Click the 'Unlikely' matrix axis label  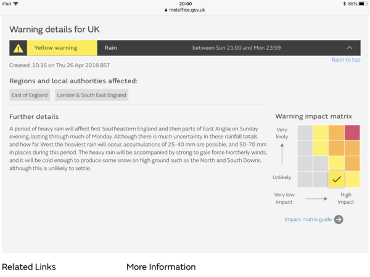pyautogui.click(x=282, y=177)
